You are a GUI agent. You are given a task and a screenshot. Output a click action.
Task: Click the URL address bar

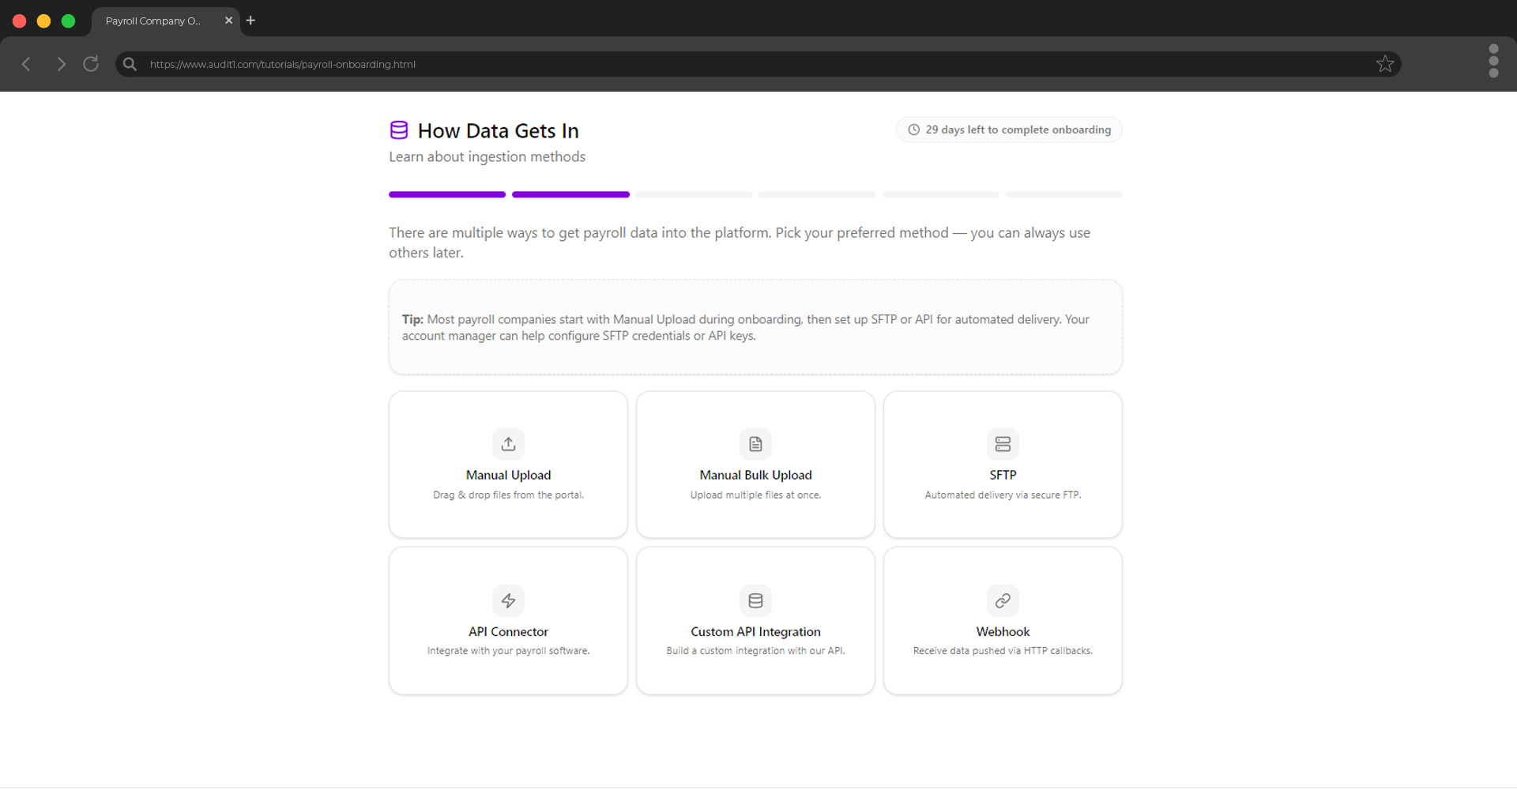point(711,64)
